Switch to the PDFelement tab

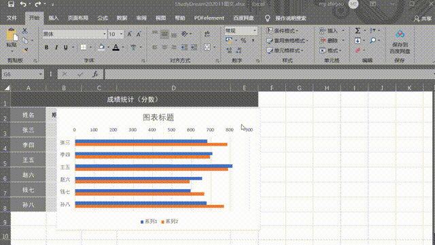[209, 18]
